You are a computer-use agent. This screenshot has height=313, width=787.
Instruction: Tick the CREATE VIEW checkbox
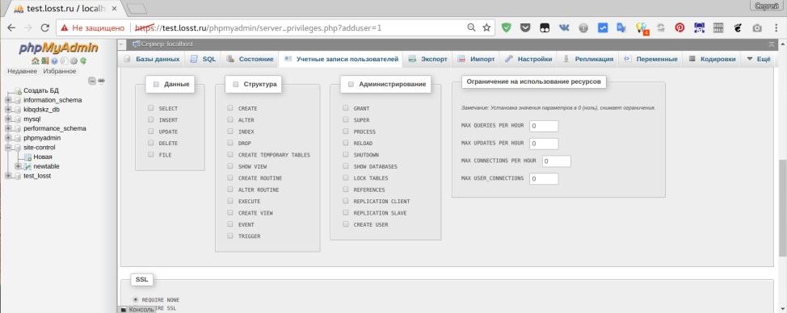pos(229,212)
